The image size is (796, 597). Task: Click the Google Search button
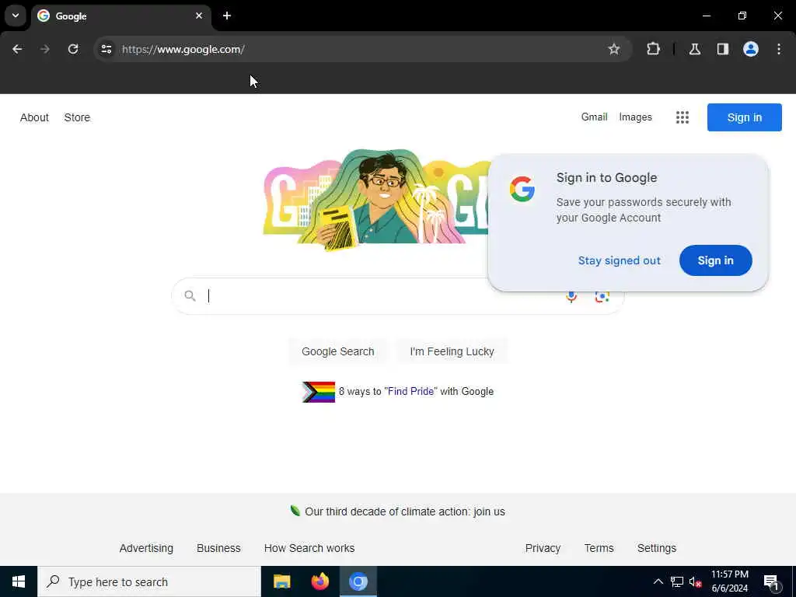(337, 351)
